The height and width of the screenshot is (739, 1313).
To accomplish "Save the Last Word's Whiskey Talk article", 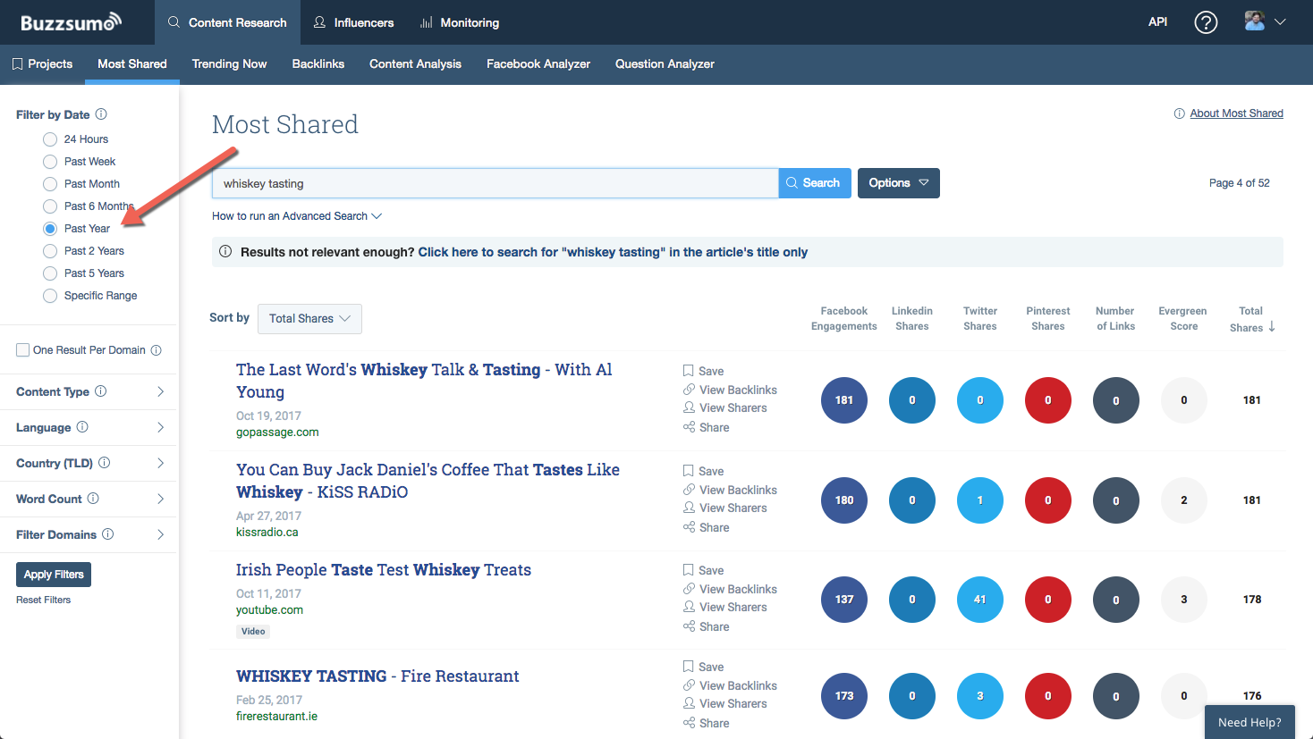I will [x=703, y=371].
